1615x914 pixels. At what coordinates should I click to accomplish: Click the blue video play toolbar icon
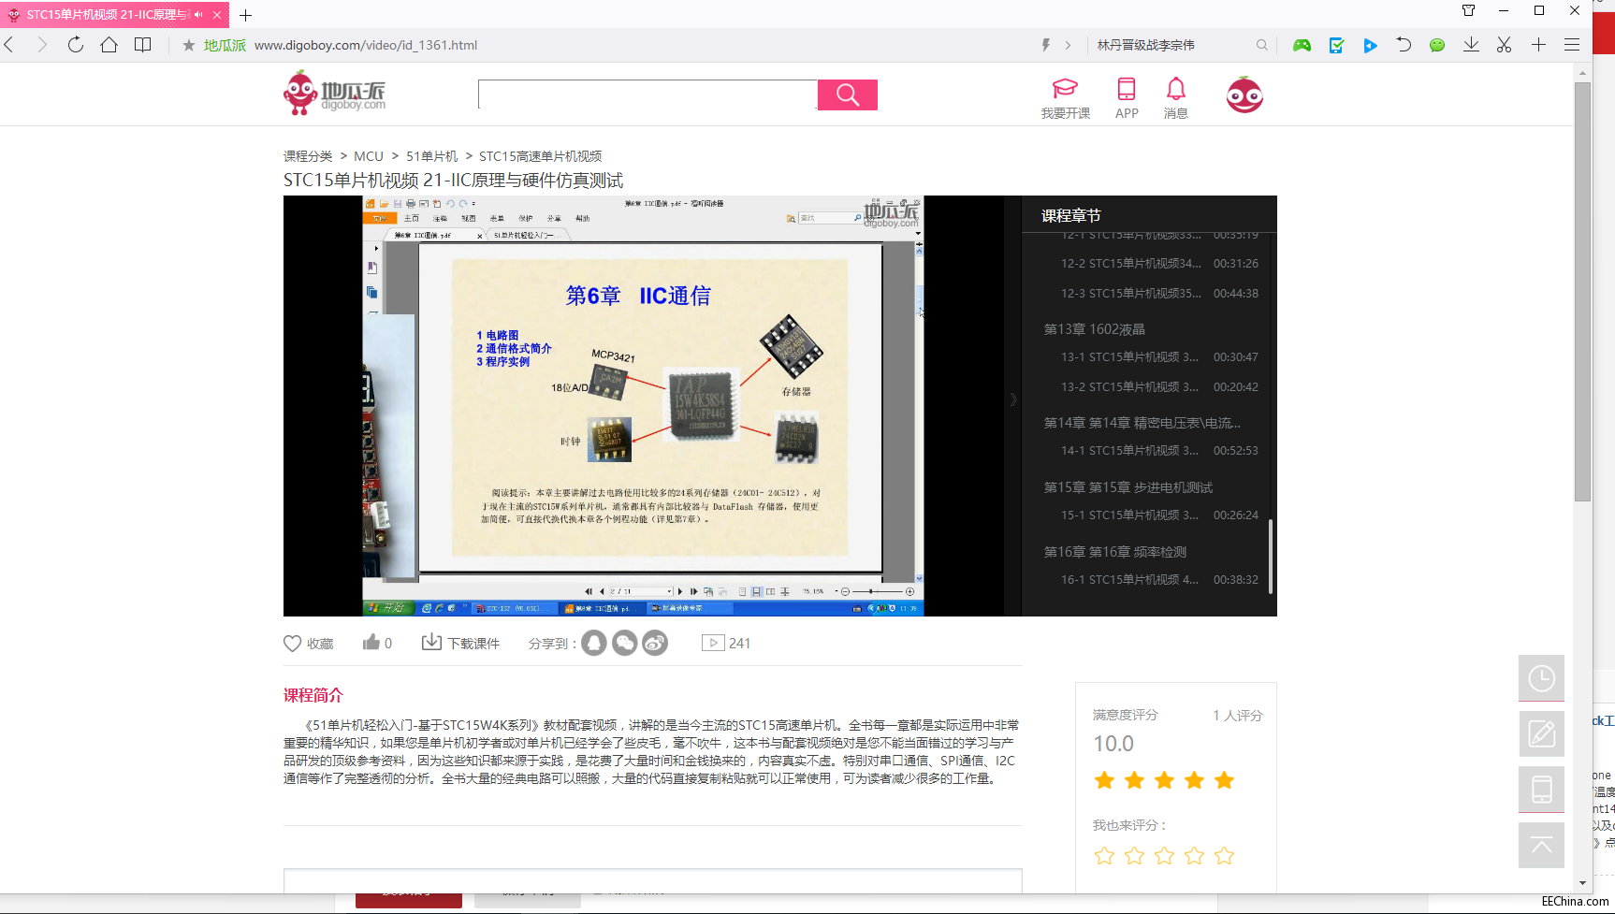tap(1370, 45)
